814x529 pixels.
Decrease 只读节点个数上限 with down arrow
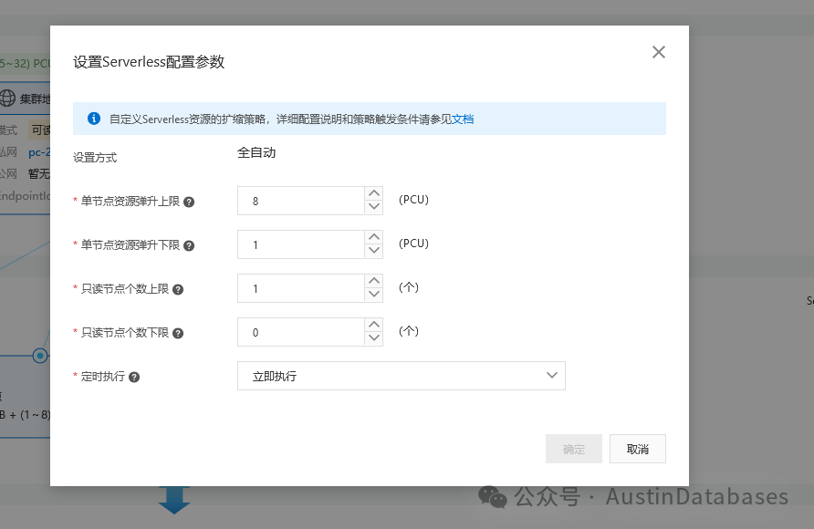coord(374,295)
